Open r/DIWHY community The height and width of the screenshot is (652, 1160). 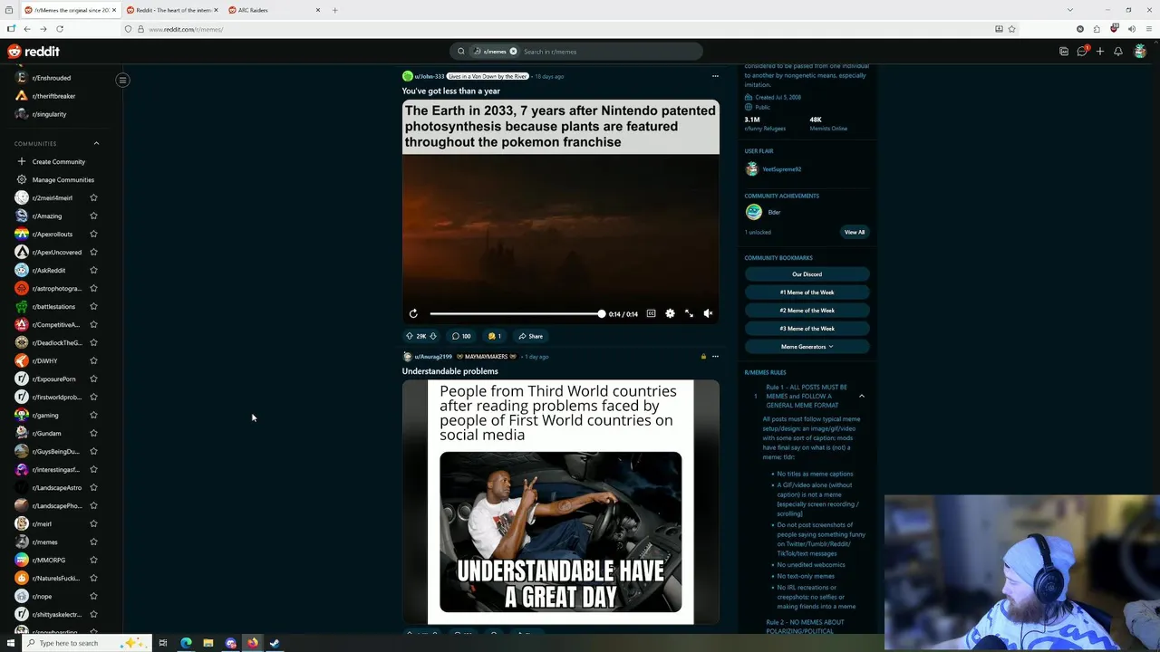pyautogui.click(x=44, y=360)
